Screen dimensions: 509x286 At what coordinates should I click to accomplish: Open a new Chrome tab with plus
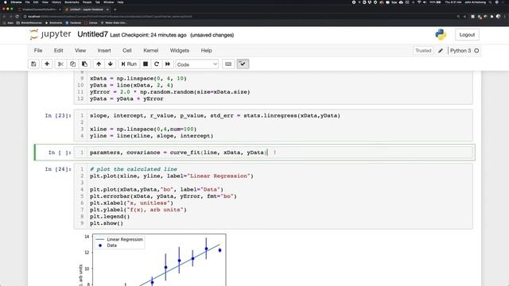pyautogui.click(x=115, y=10)
